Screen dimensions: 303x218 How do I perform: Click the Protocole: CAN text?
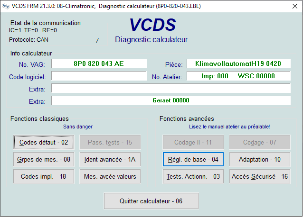click(28, 40)
